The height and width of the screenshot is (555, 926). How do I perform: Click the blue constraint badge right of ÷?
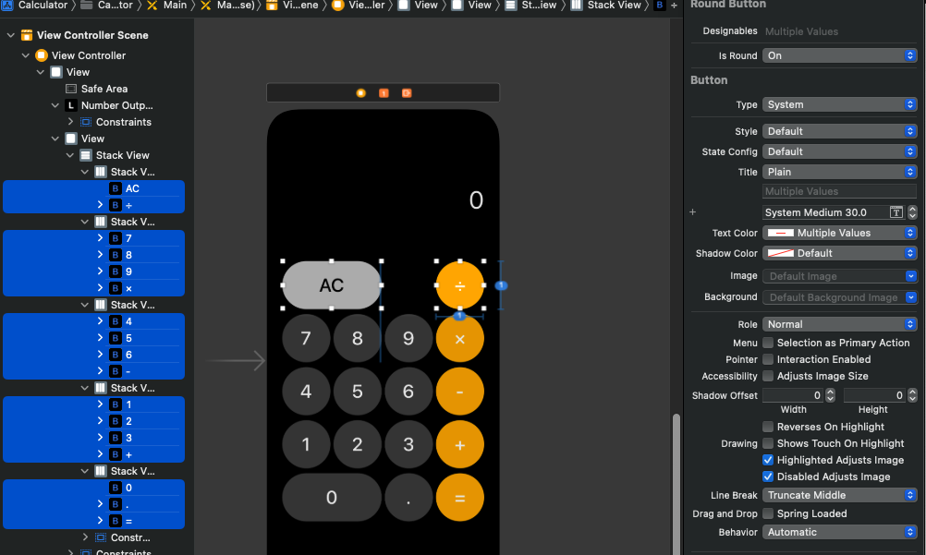pyautogui.click(x=501, y=285)
